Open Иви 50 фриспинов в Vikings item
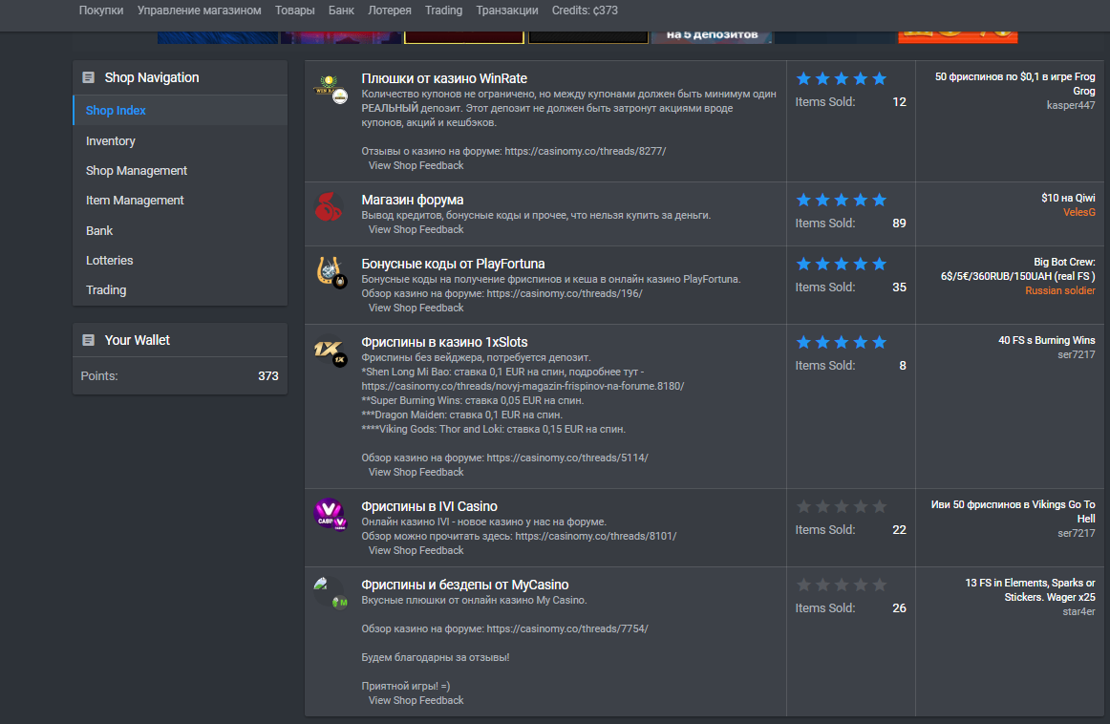The height and width of the screenshot is (724, 1110). click(1013, 512)
